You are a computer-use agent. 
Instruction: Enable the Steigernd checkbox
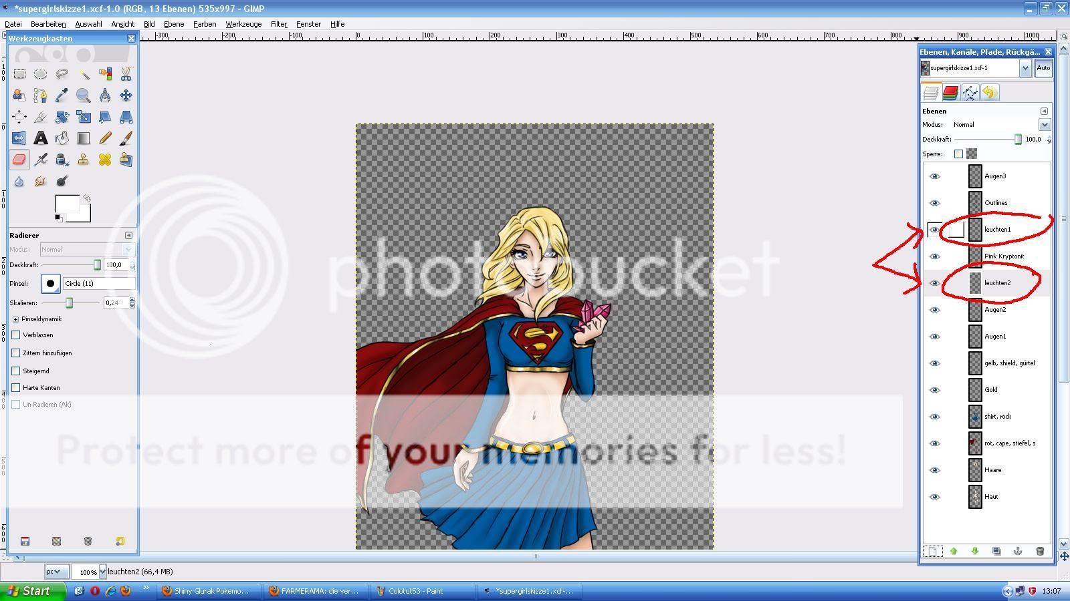coord(16,371)
